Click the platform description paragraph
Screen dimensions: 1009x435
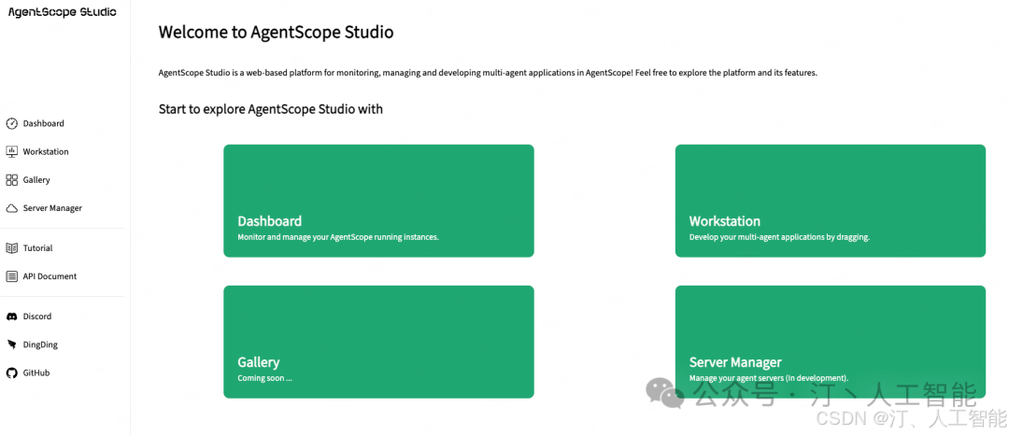488,73
